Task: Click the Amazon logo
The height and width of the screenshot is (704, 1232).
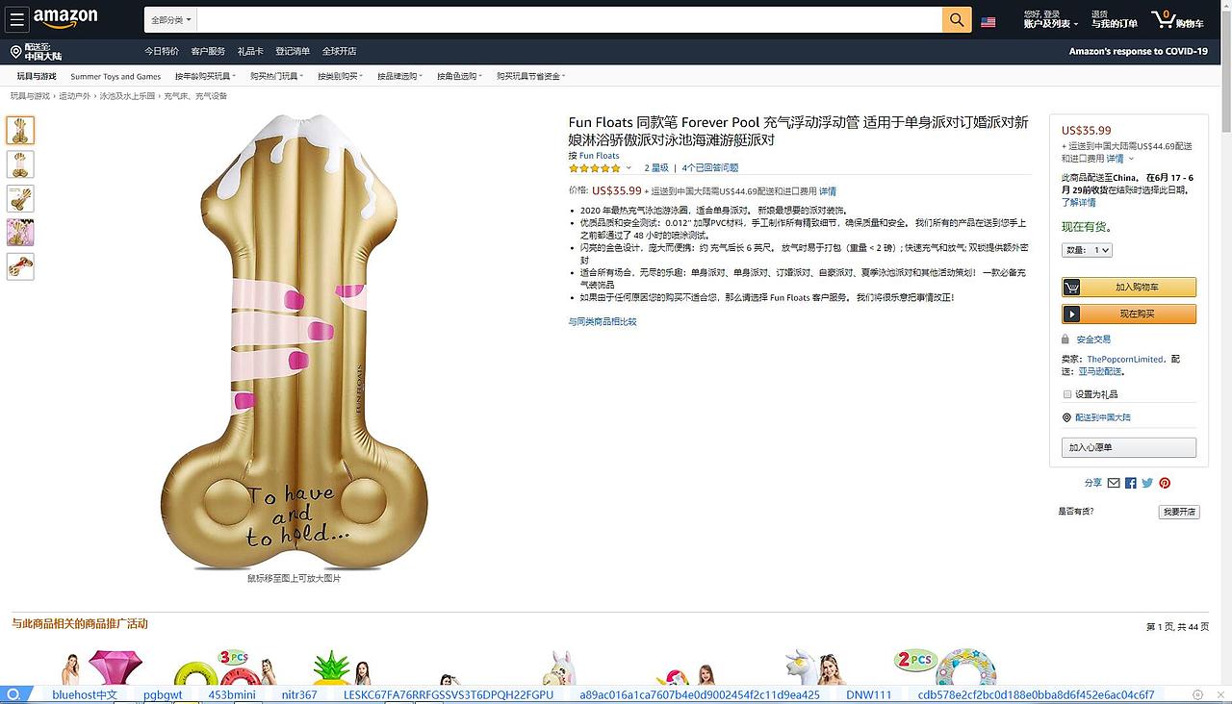Action: click(x=65, y=18)
